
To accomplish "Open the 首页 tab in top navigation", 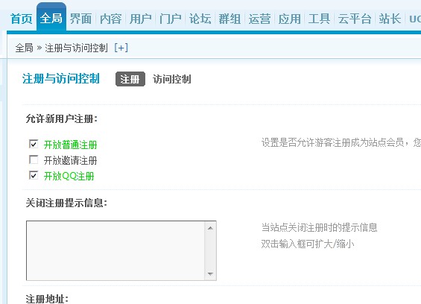I will (x=21, y=19).
